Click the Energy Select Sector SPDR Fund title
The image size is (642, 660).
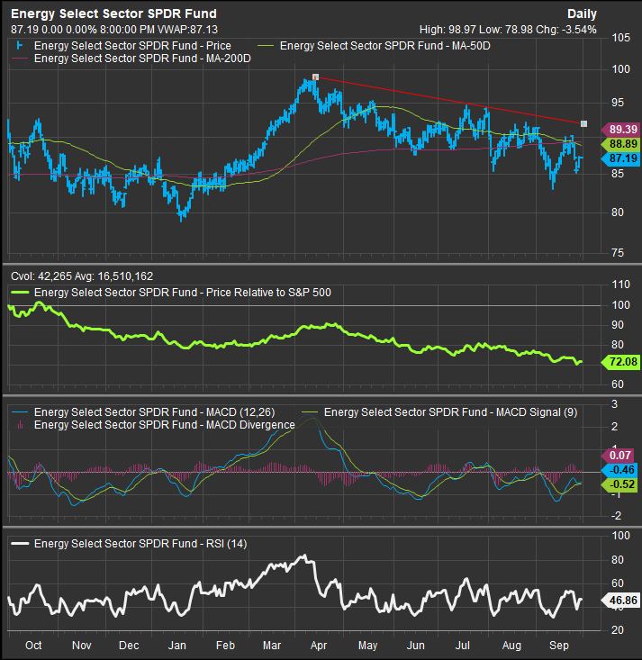[x=113, y=14]
